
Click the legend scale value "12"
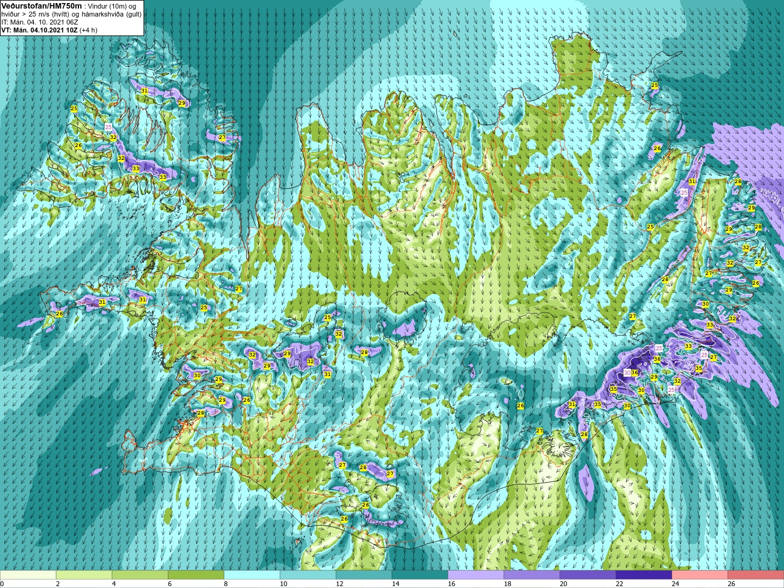339,584
